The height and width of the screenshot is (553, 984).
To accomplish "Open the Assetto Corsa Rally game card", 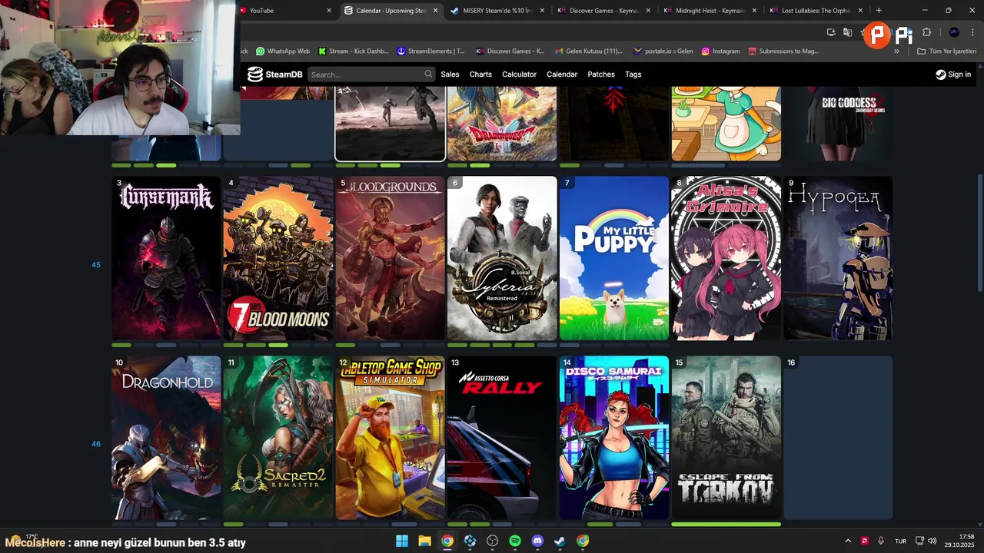I will (x=502, y=438).
